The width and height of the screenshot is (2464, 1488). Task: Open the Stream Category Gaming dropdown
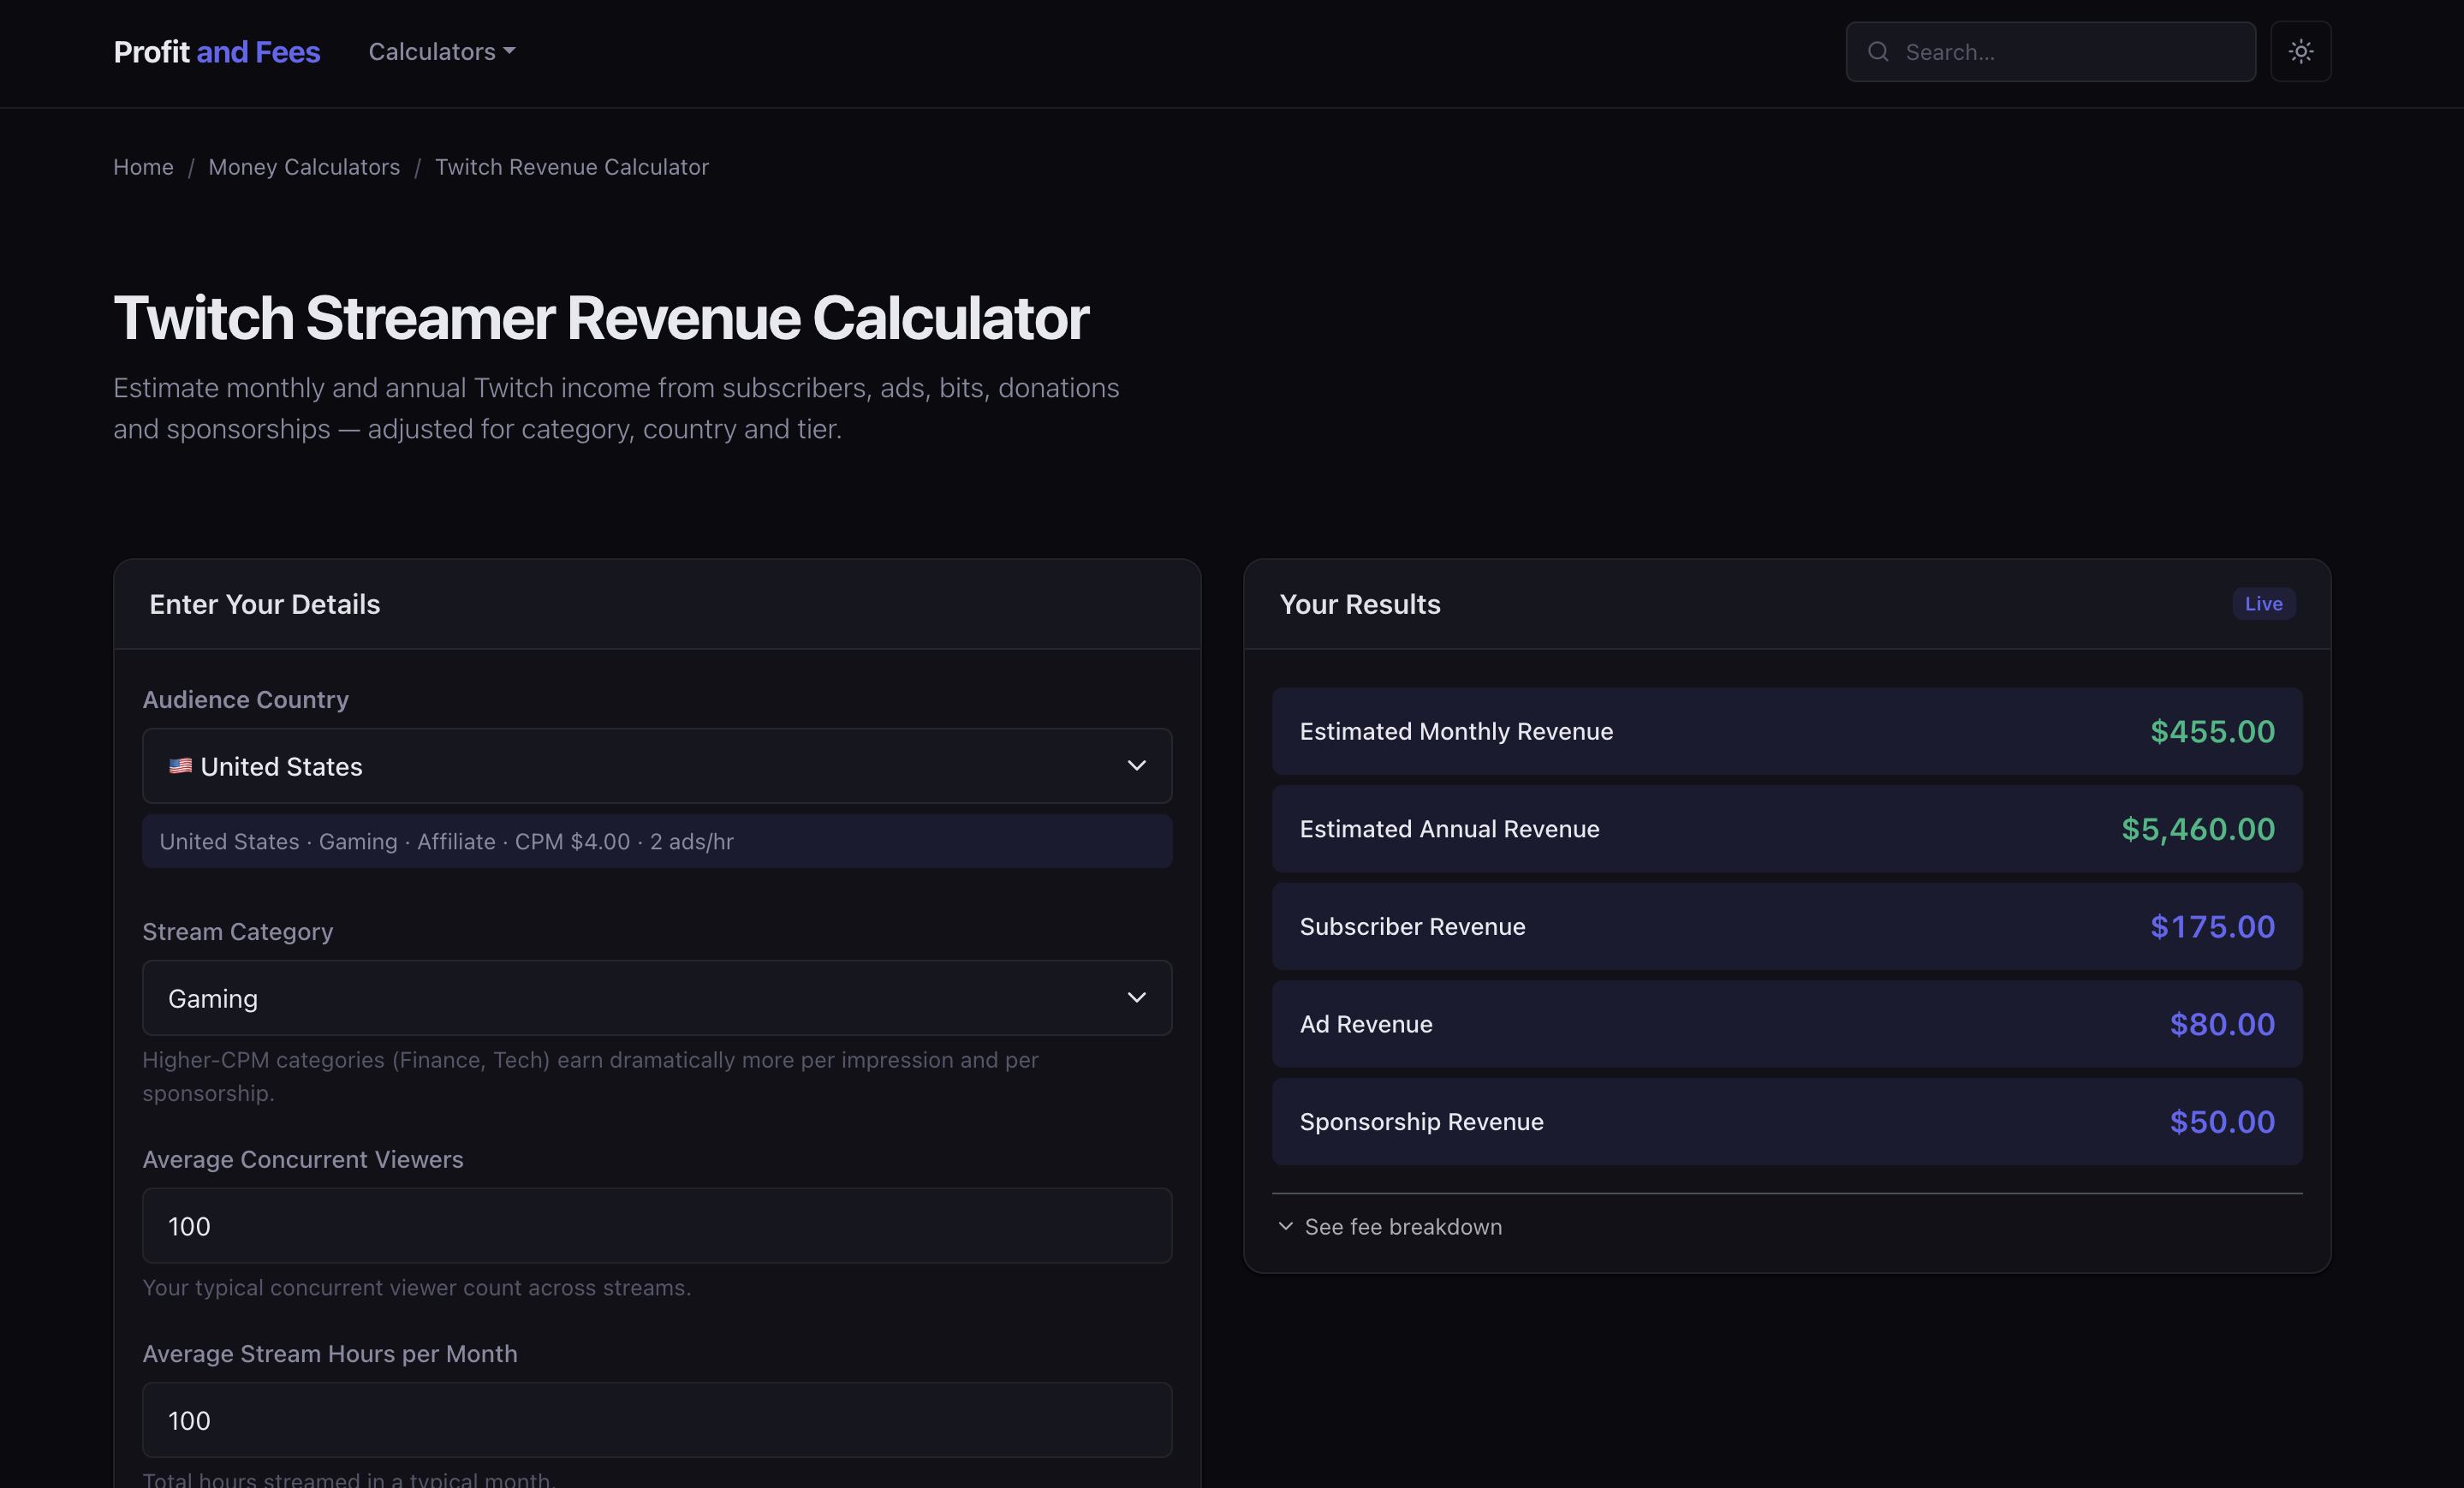(x=657, y=998)
